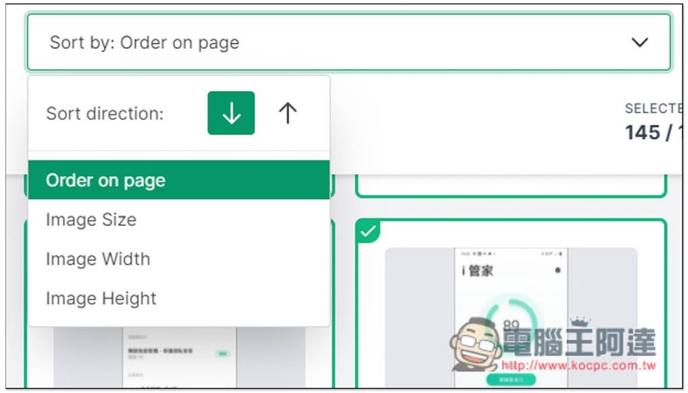Select descending sort direction down arrow
This screenshot has height=393, width=688.
pyautogui.click(x=230, y=113)
